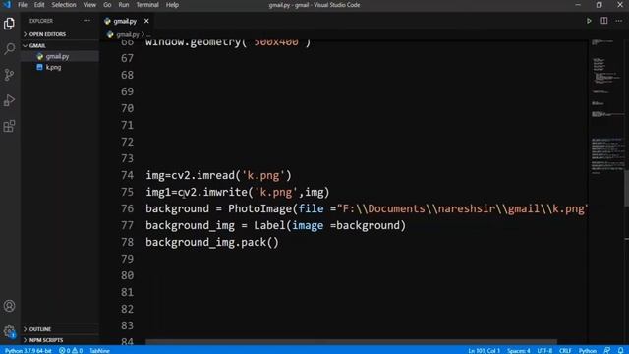This screenshot has width=629, height=354.
Task: Click the VS Code logo icon
Action: point(7,5)
